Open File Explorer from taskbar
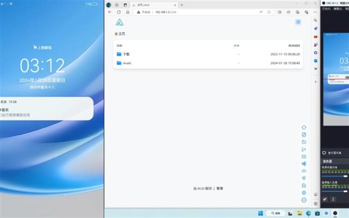349x218 pixels. [x=300, y=213]
